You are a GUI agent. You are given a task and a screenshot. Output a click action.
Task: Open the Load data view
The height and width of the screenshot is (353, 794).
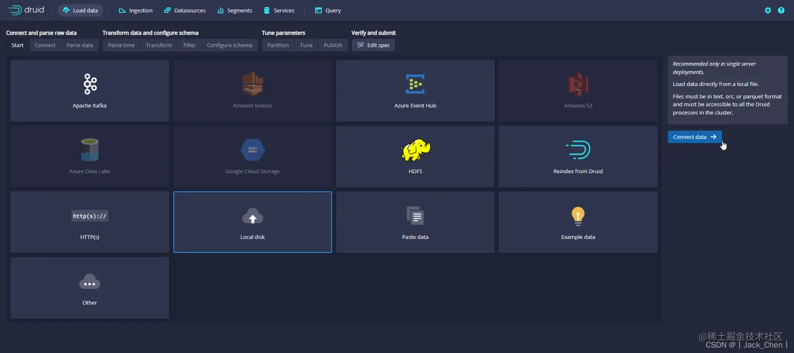click(80, 10)
